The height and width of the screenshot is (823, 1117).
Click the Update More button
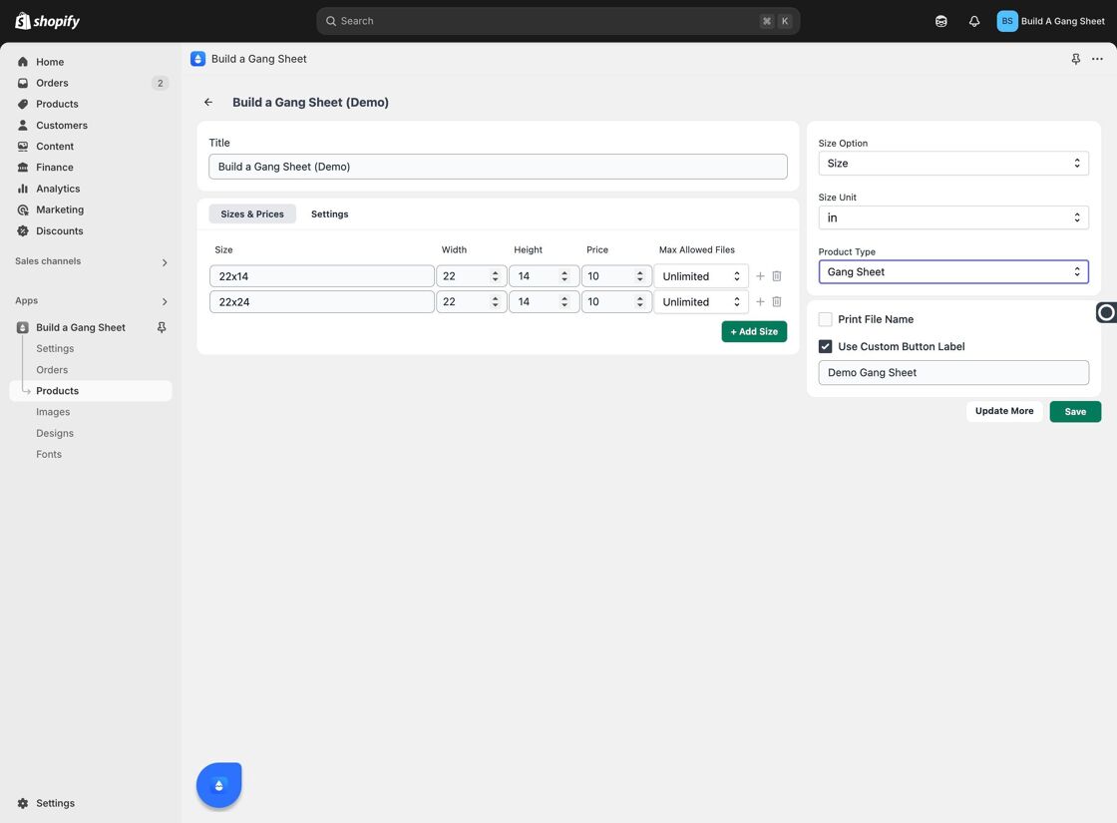(1003, 411)
